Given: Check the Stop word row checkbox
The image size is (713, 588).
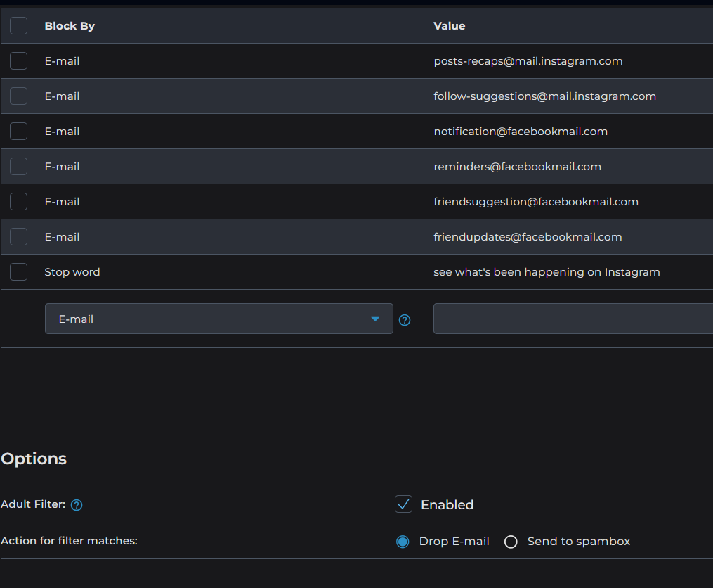Looking at the screenshot, I should click(x=19, y=272).
